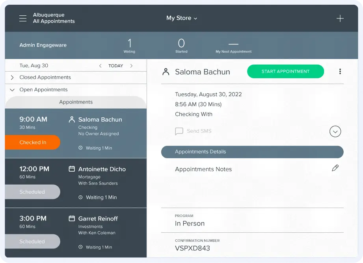Viewport: 363px width, 263px height.
Task: Open the three-dot menu beside Start Appointment
Action: (340, 71)
